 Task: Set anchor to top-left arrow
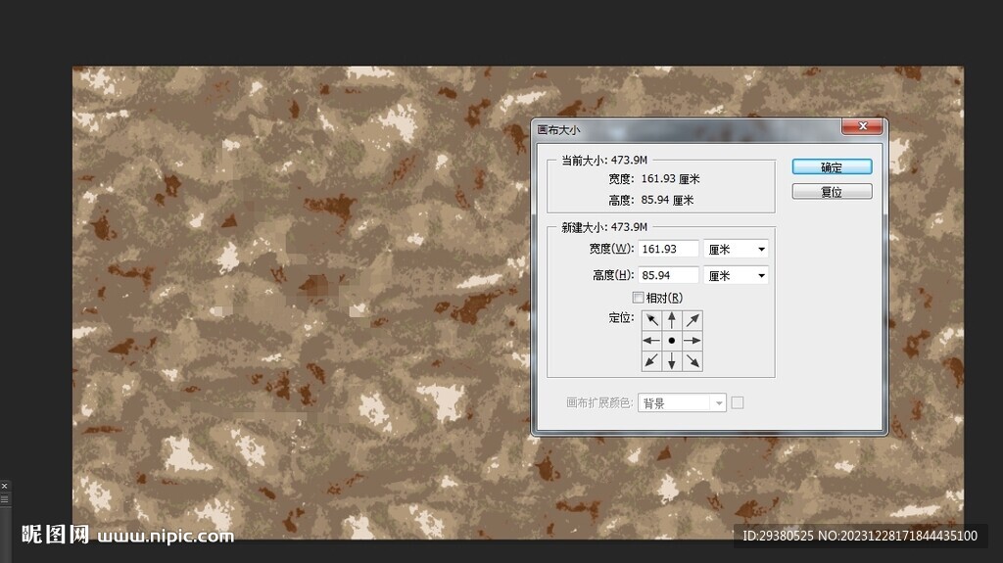click(651, 319)
